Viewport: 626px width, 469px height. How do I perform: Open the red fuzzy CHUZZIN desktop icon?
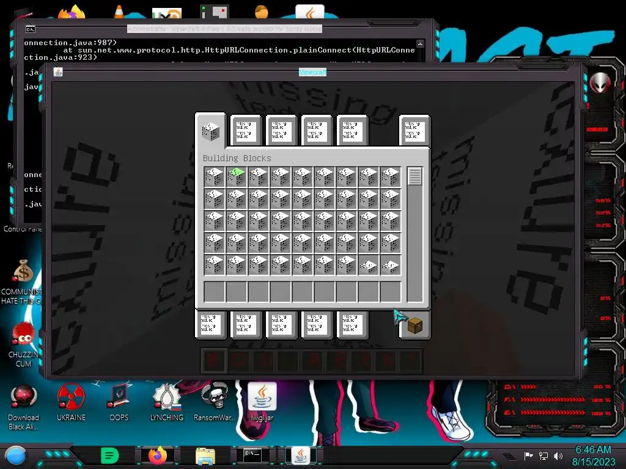coord(23,345)
